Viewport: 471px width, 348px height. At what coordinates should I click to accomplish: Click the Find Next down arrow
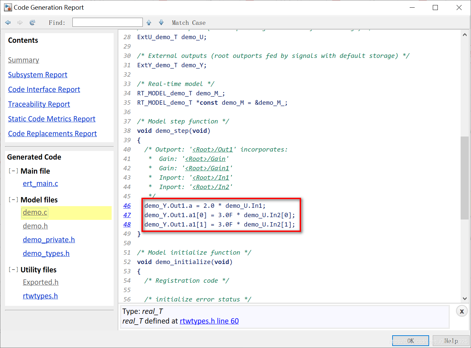click(x=161, y=22)
